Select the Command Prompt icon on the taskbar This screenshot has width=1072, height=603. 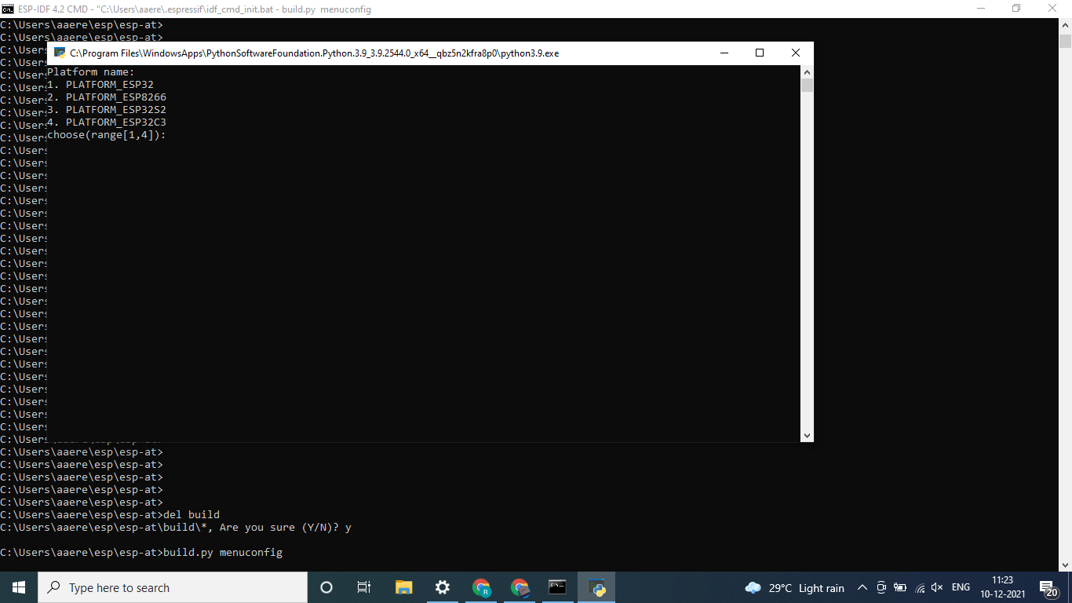(556, 587)
